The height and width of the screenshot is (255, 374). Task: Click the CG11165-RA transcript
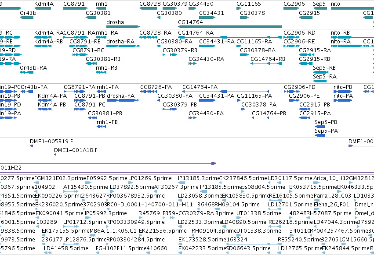point(239,46)
